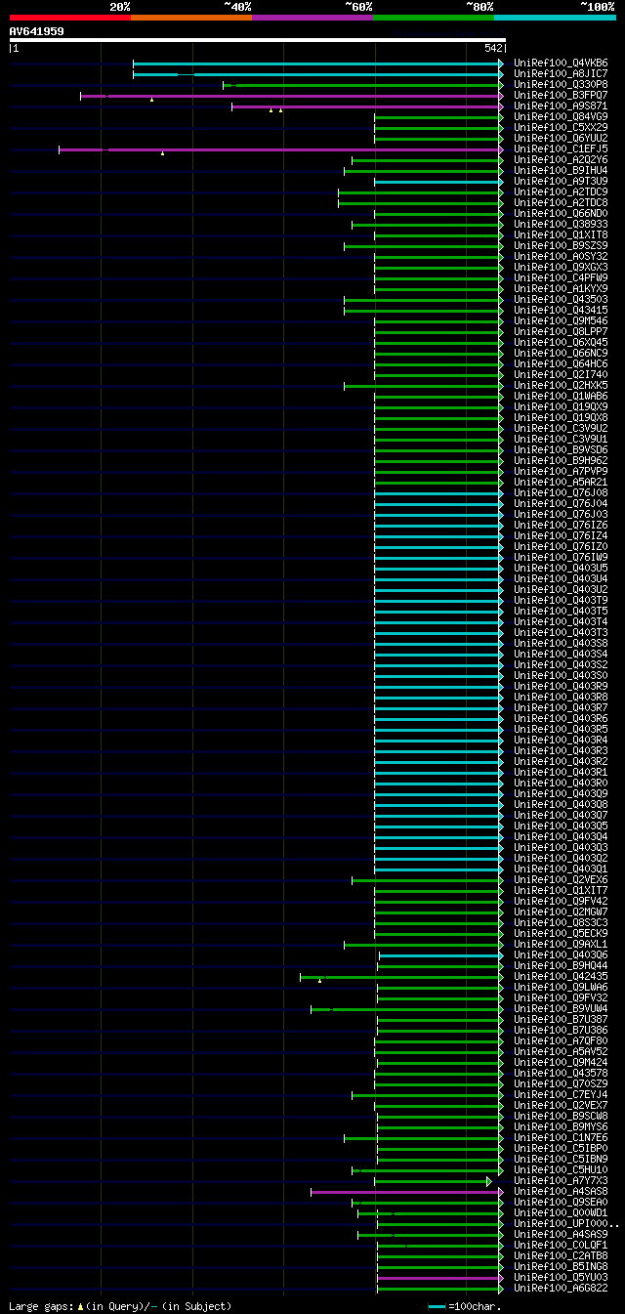Open hit UniRef100_Q9AXL1

561,945
